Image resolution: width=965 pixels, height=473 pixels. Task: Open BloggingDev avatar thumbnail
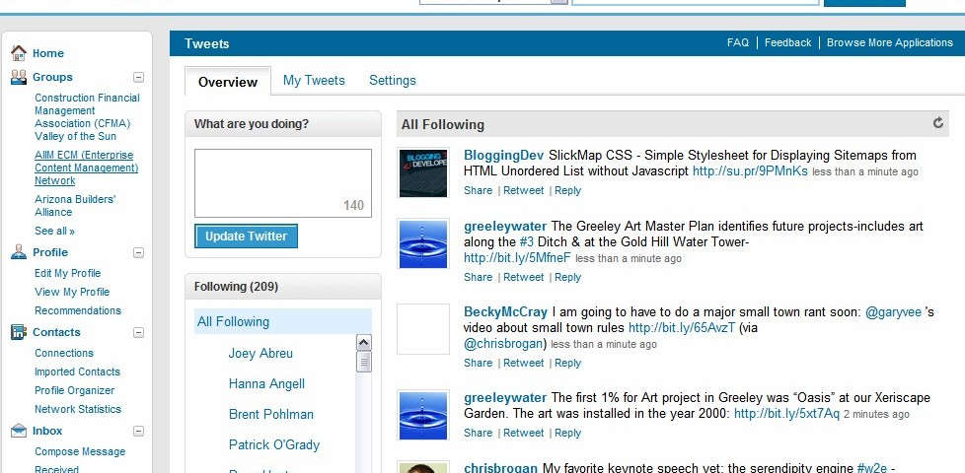tap(422, 172)
